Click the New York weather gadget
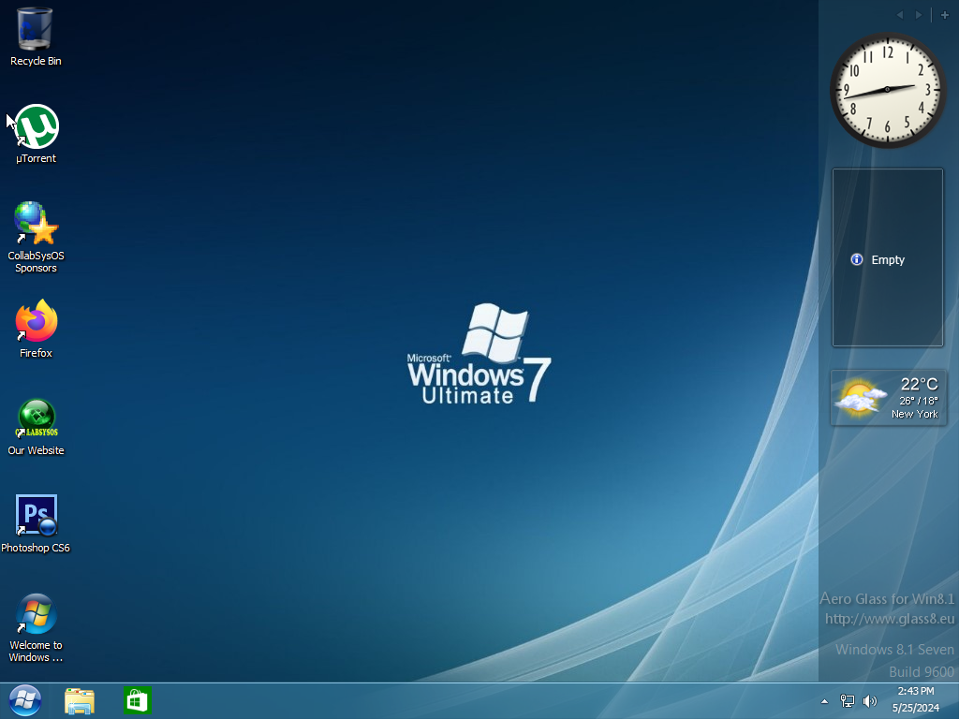 click(888, 398)
